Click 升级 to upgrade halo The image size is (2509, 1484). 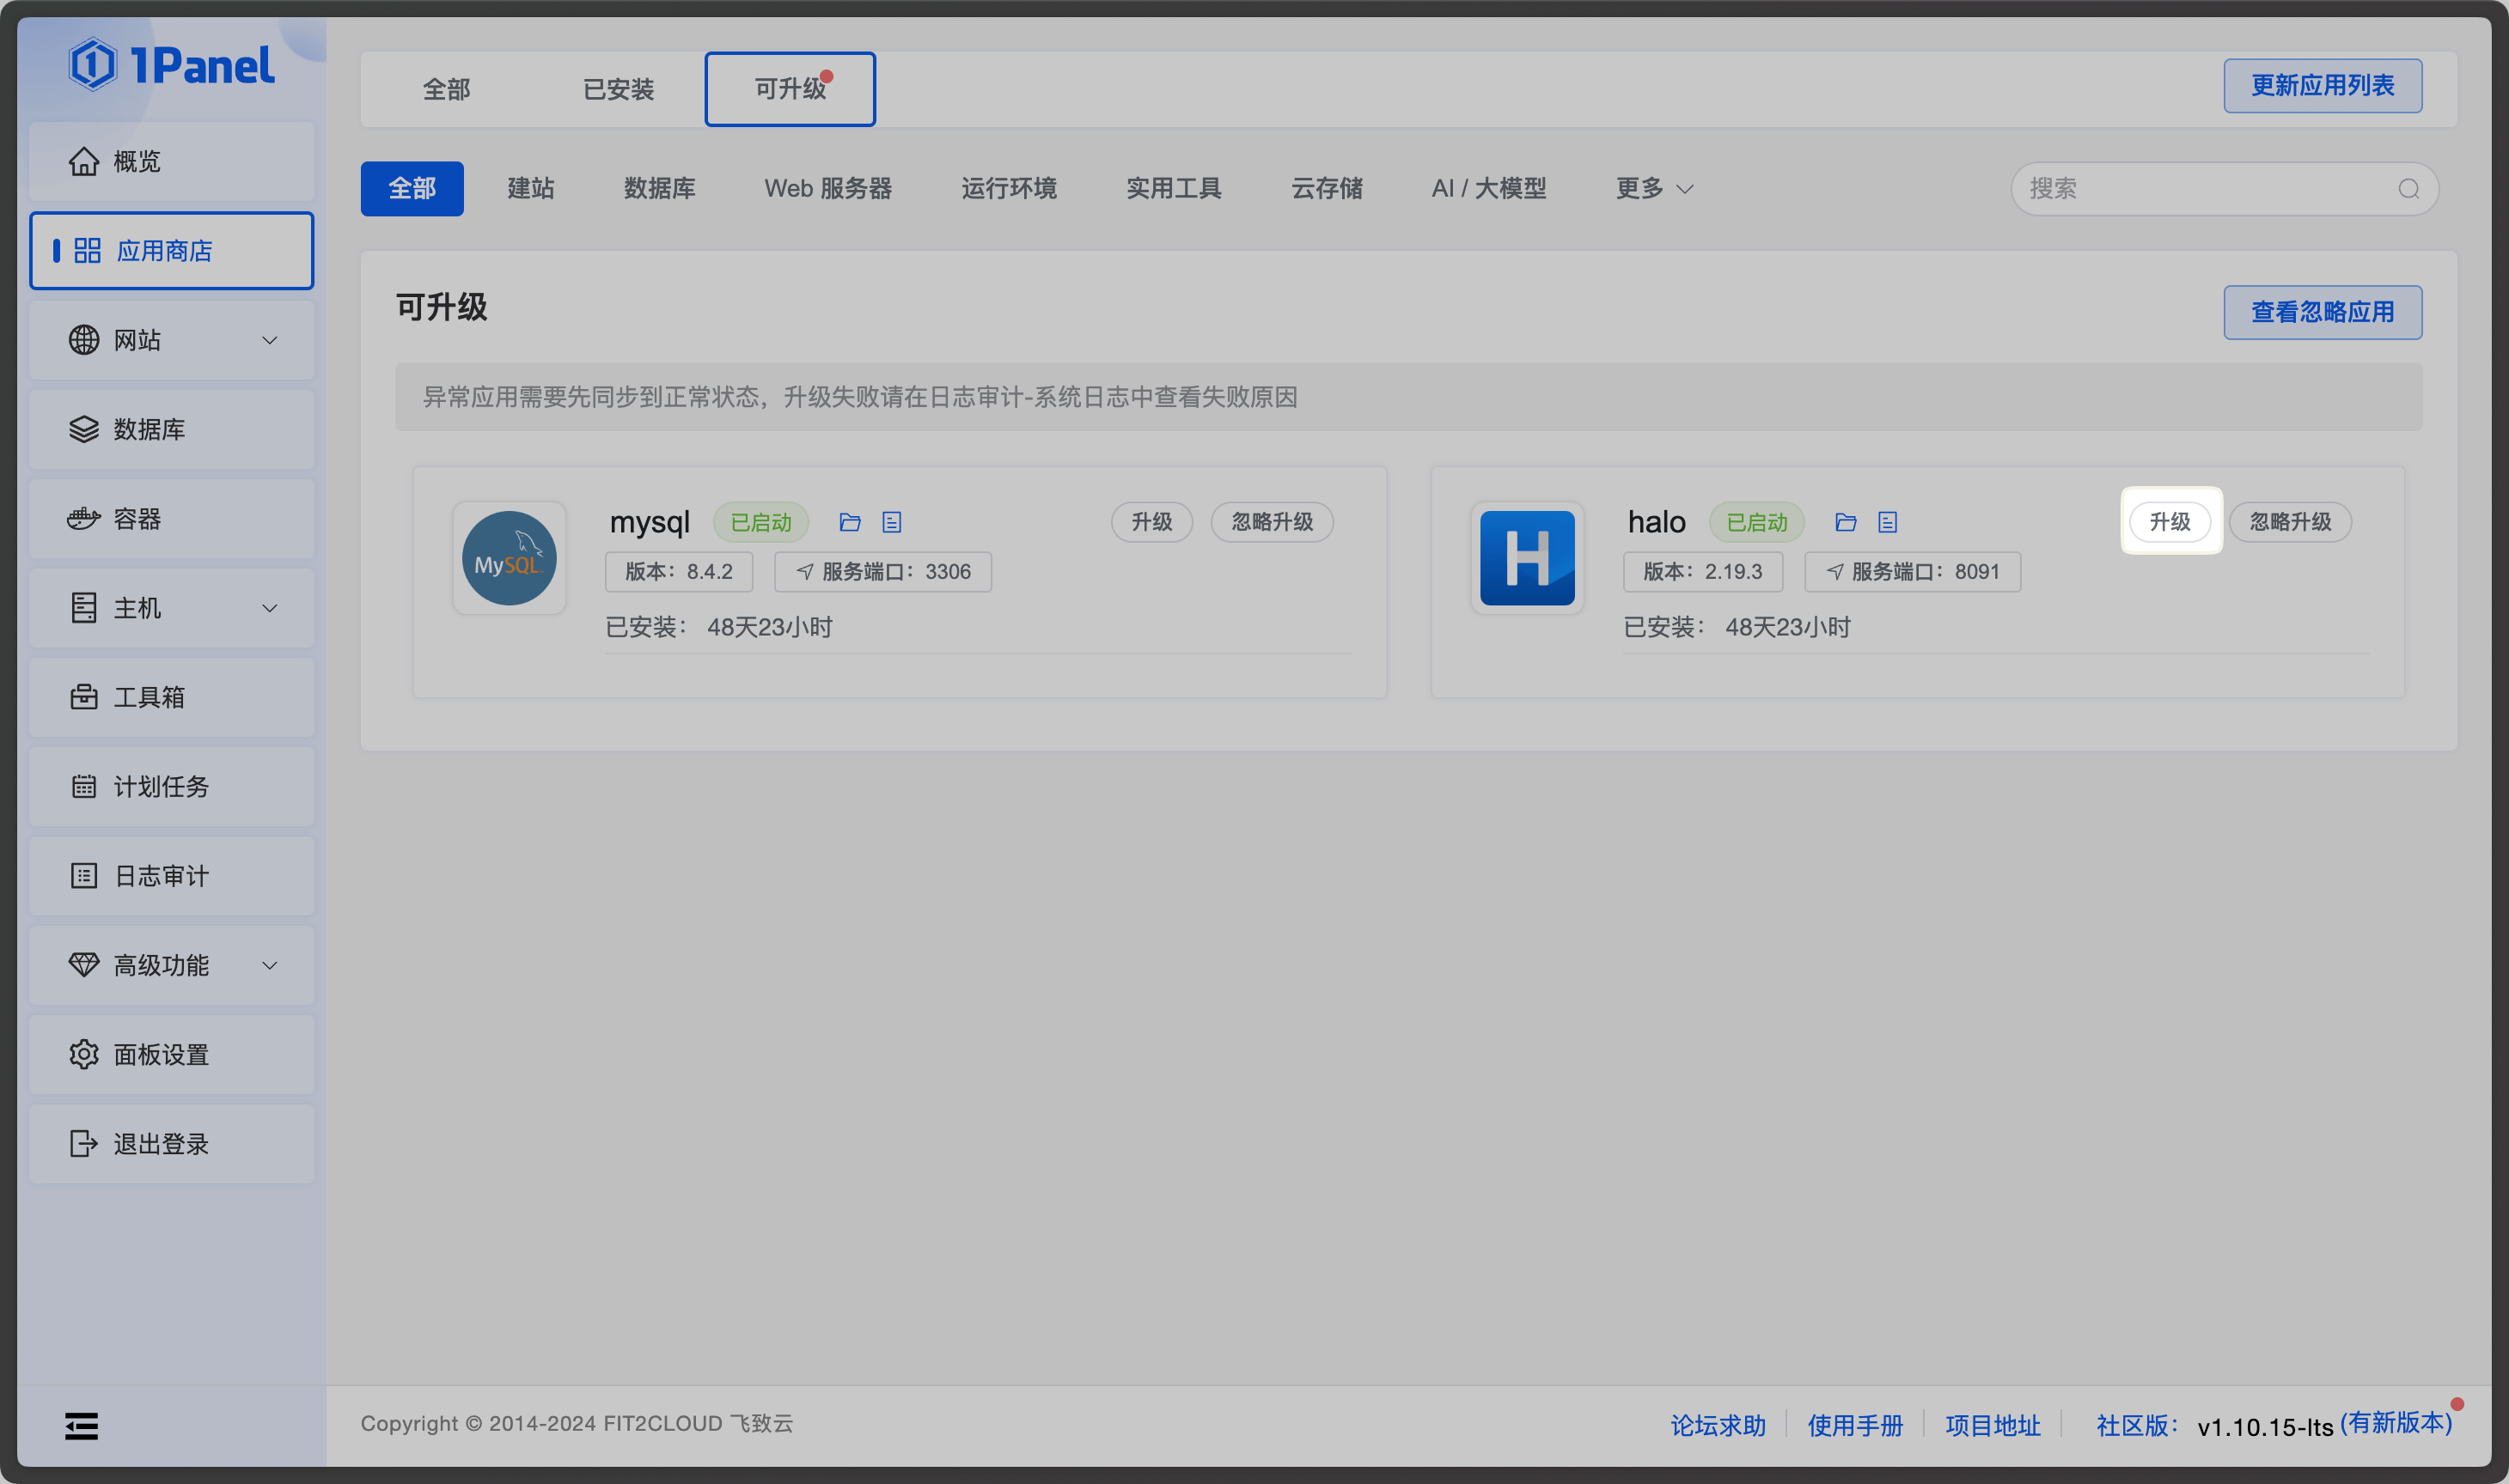click(2170, 521)
